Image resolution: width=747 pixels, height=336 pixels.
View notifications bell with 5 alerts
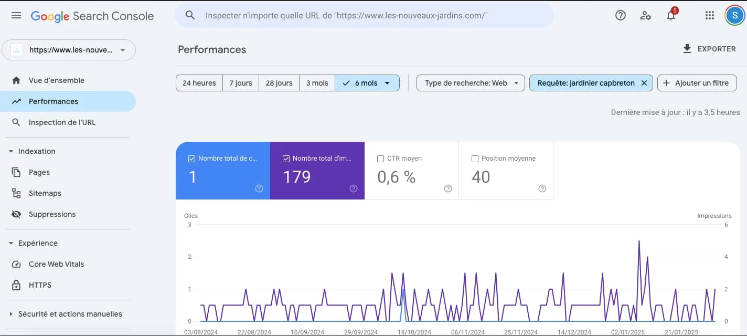coord(671,16)
